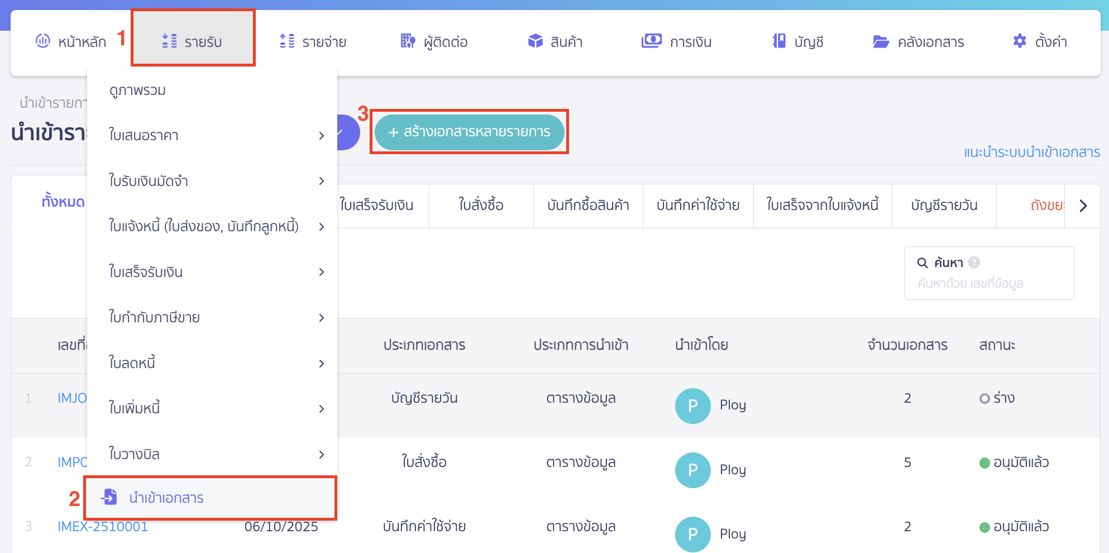
Task: Open the หน้าหลัก home icon
Action: tap(42, 41)
